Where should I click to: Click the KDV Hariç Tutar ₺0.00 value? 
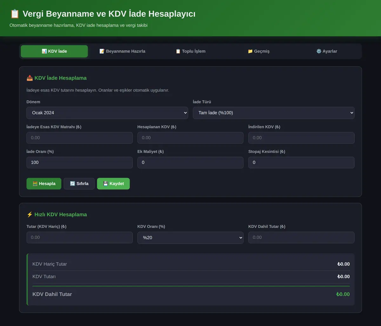click(344, 264)
